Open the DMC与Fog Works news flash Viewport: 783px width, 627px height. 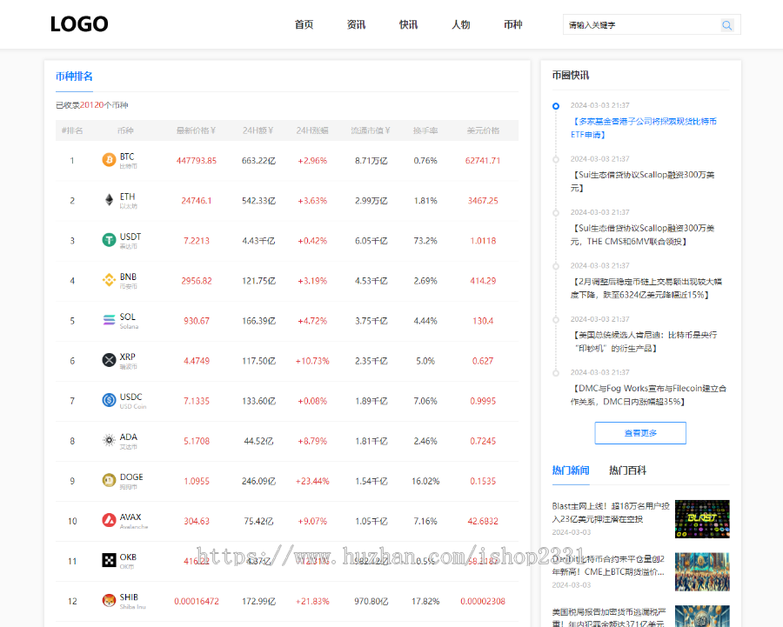click(649, 395)
